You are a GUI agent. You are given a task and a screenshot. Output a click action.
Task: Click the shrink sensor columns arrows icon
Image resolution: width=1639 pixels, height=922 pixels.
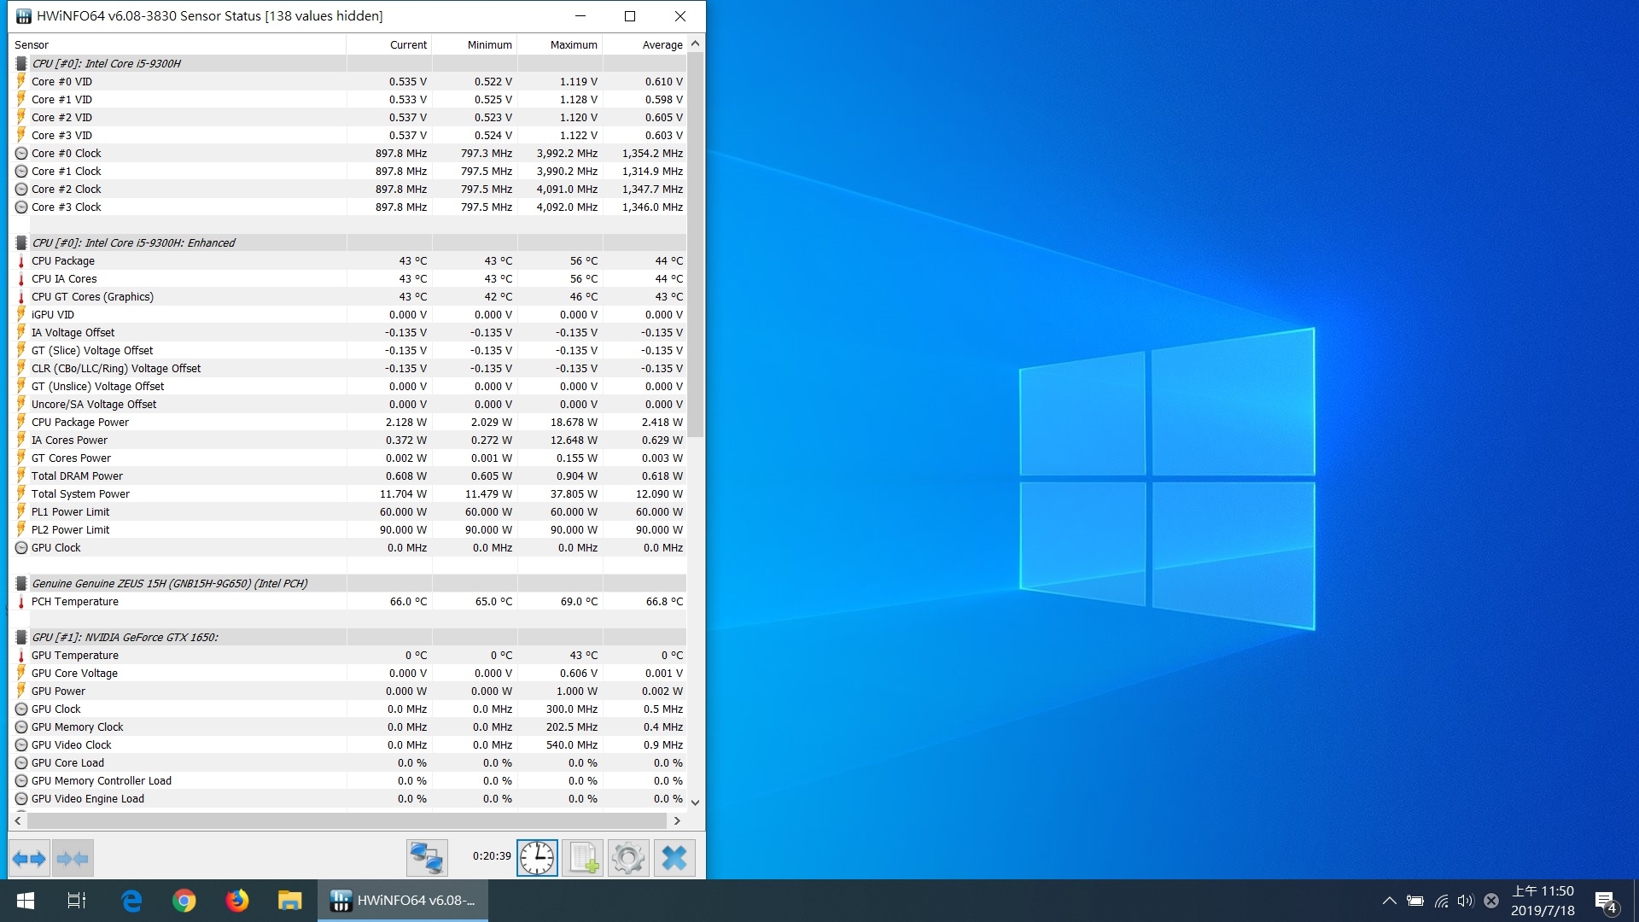[x=73, y=858]
